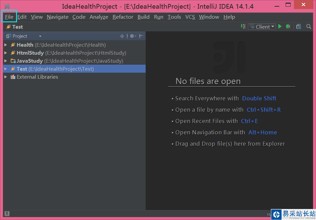Hide the Project tool window panel

coord(141,36)
